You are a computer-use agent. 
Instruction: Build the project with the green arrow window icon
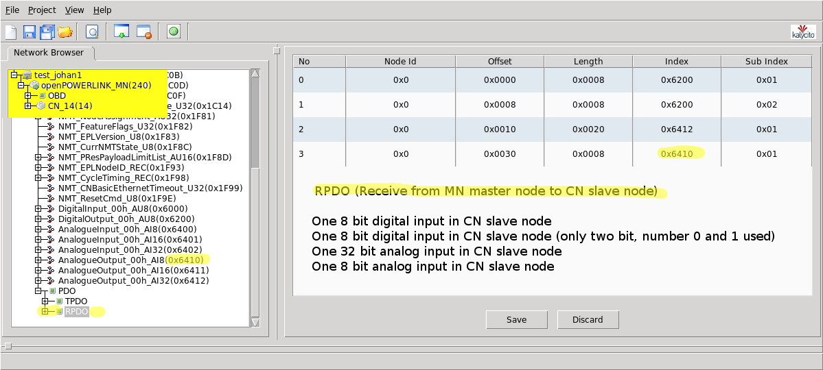click(x=121, y=32)
